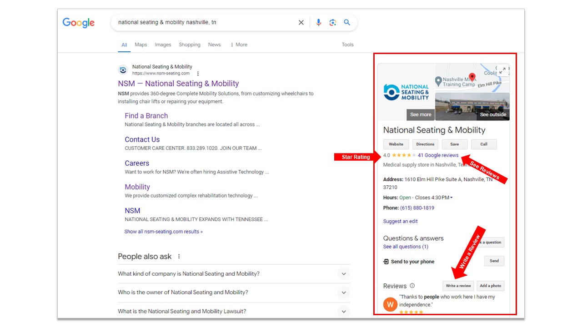Image resolution: width=582 pixels, height=327 pixels.
Task: Click the Call button
Action: click(x=484, y=144)
